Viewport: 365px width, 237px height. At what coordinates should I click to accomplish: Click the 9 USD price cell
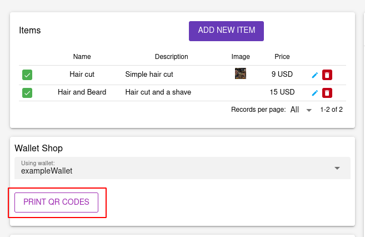282,75
